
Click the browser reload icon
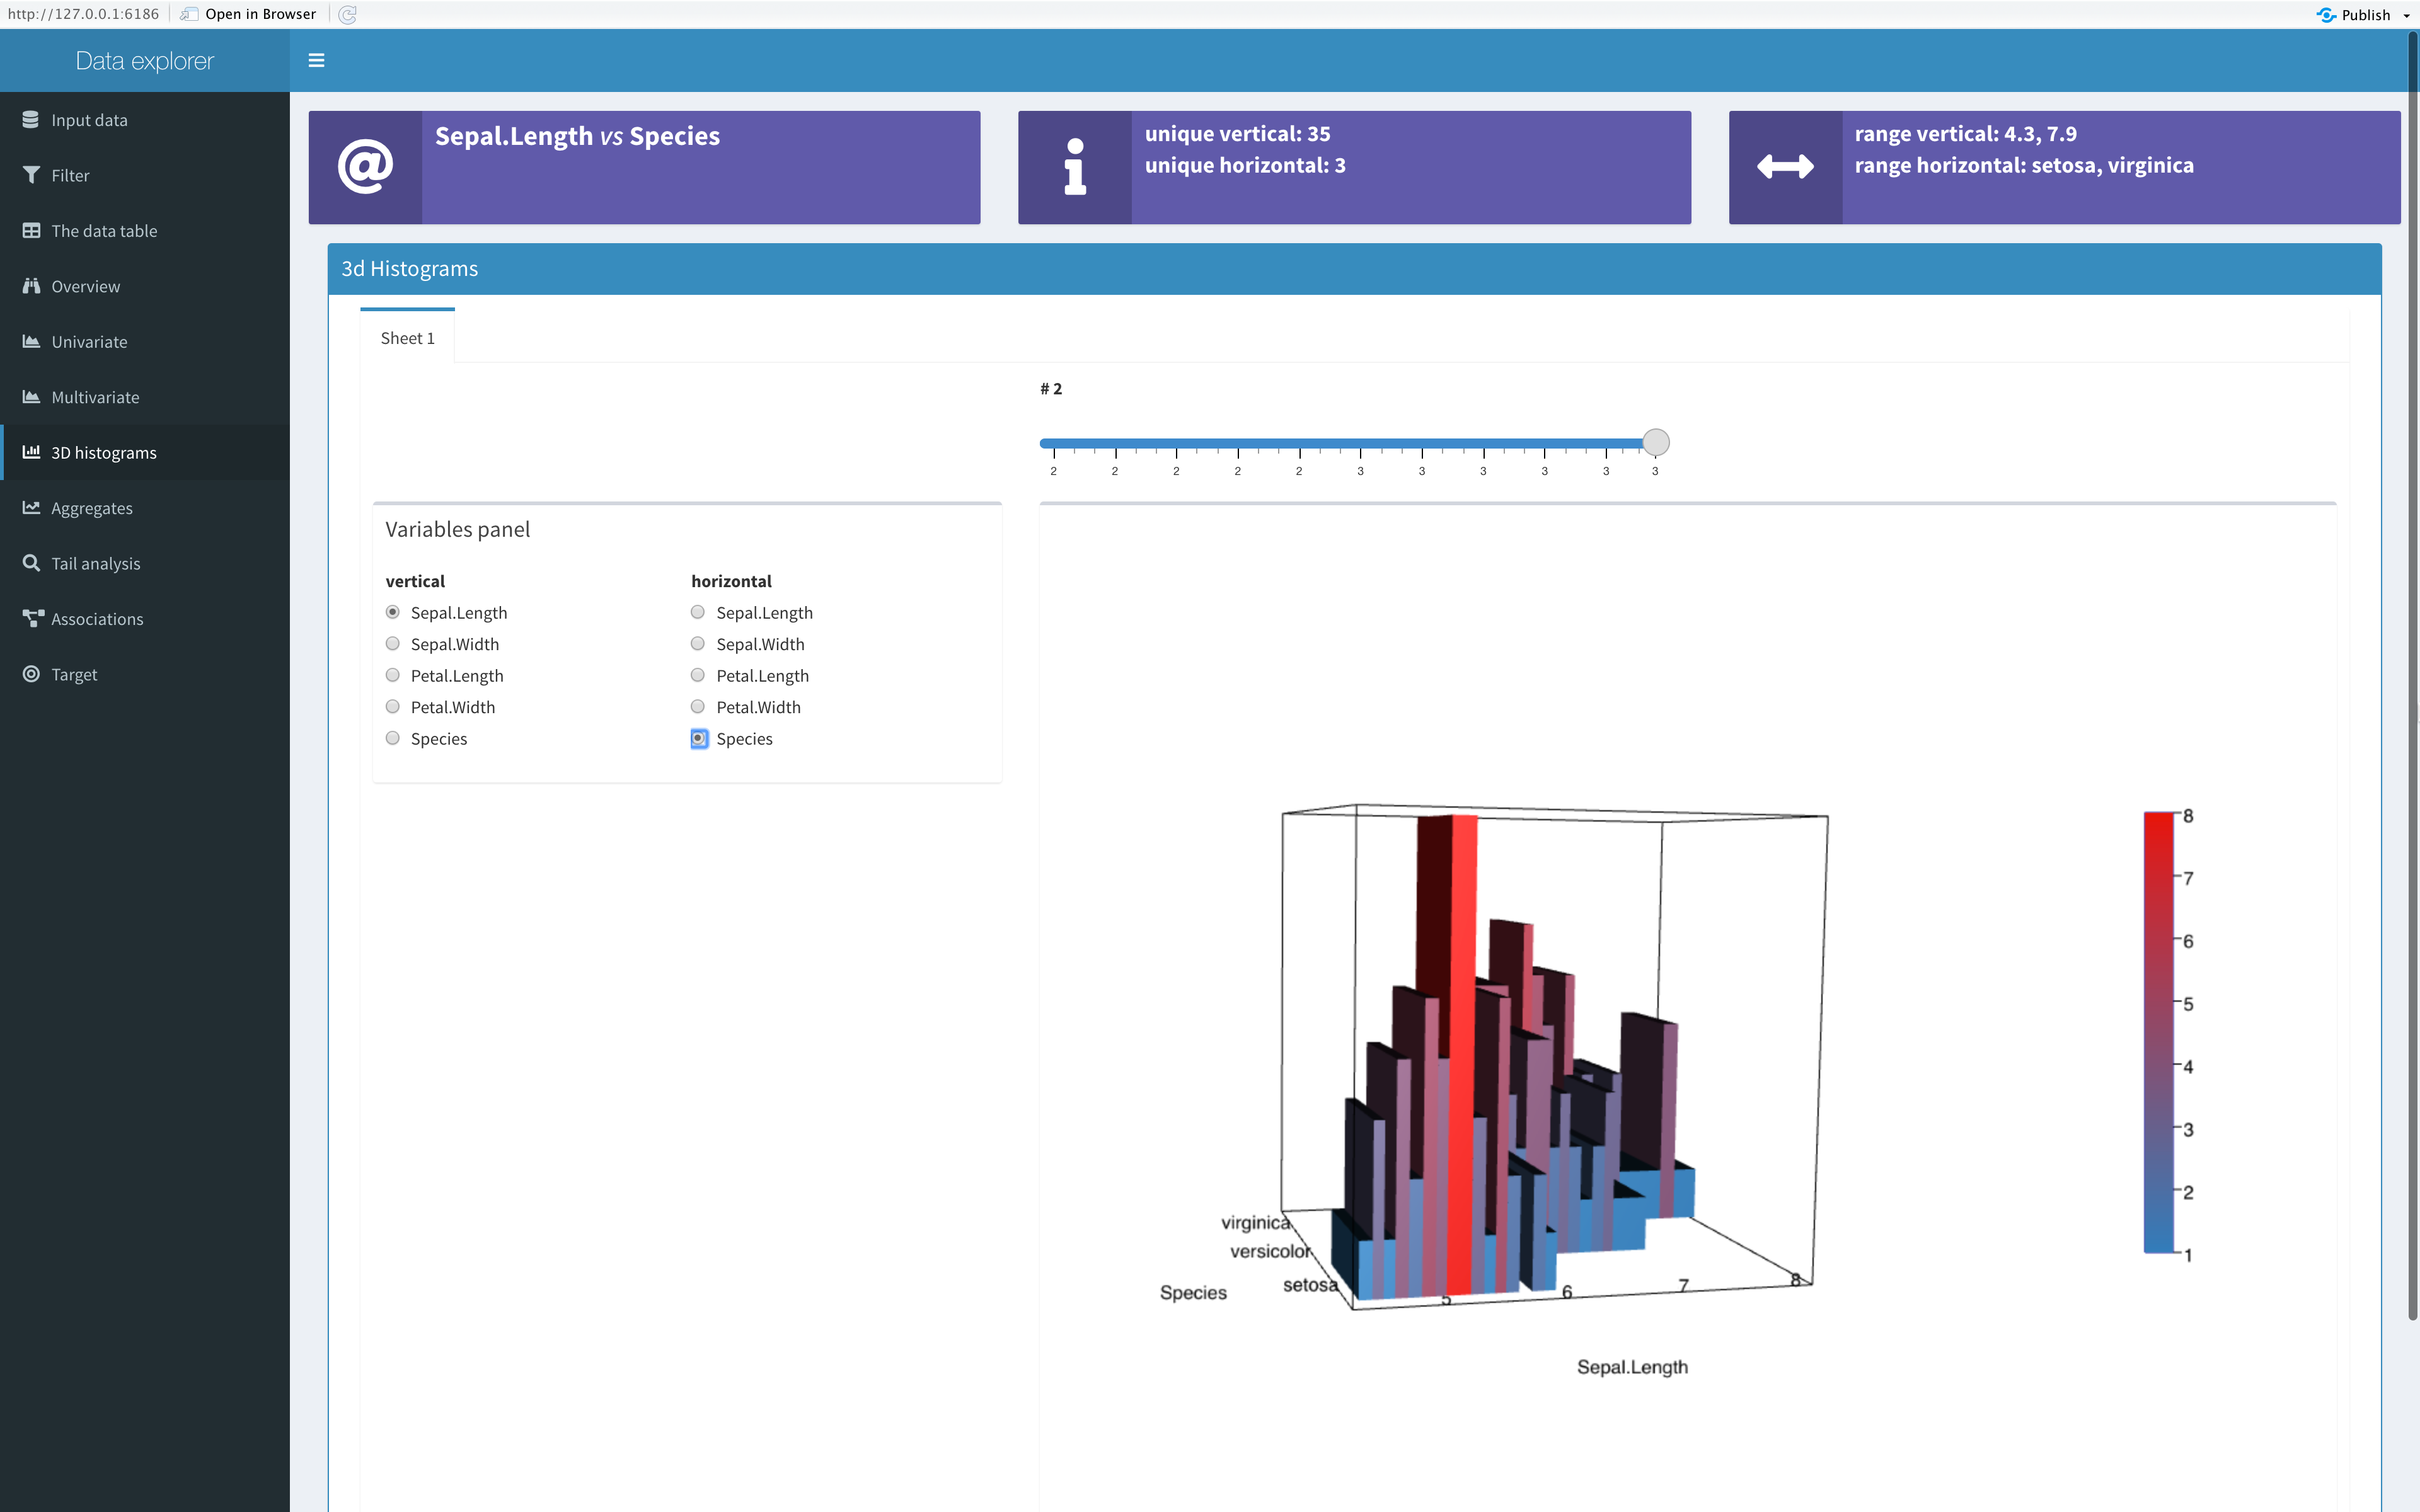coord(347,14)
